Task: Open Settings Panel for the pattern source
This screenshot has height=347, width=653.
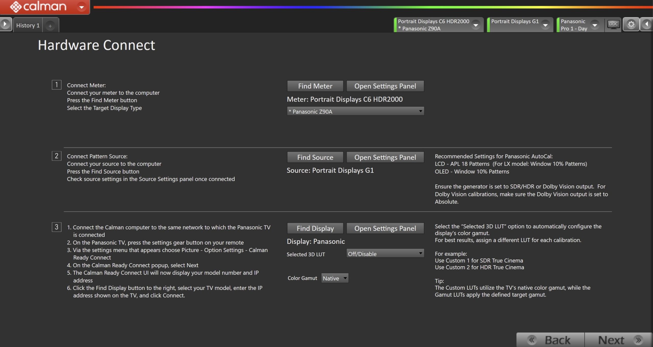Action: pos(385,157)
